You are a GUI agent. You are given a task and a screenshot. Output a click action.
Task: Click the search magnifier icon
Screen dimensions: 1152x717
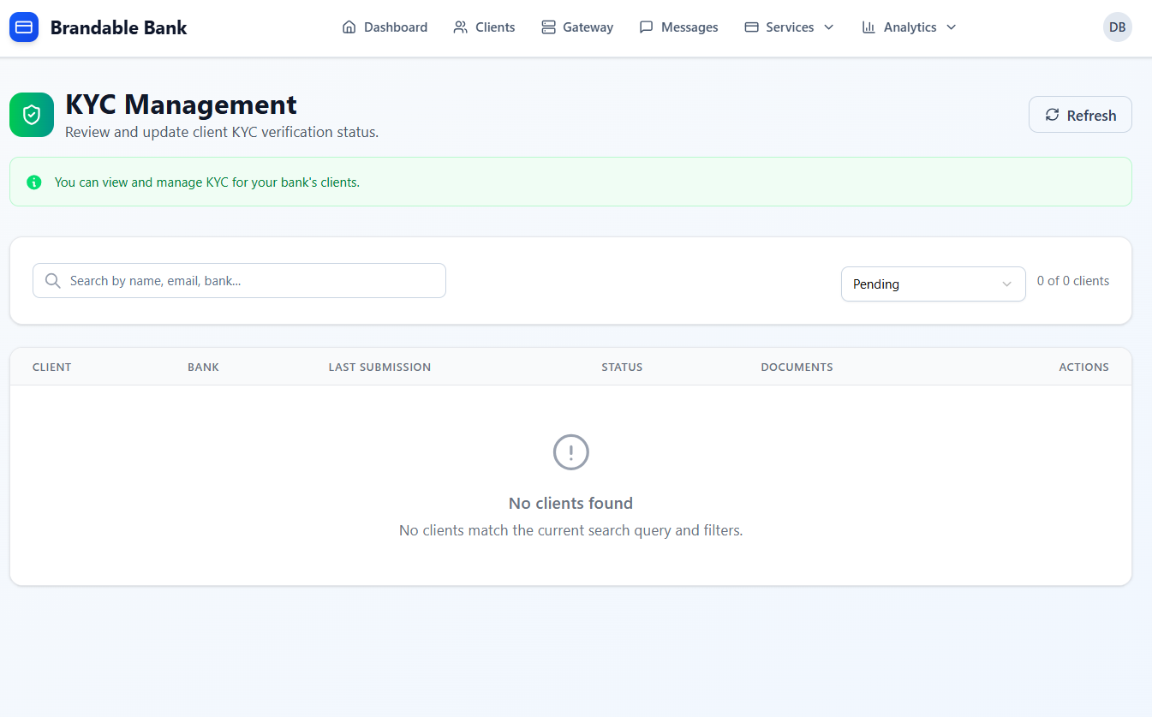coord(51,280)
